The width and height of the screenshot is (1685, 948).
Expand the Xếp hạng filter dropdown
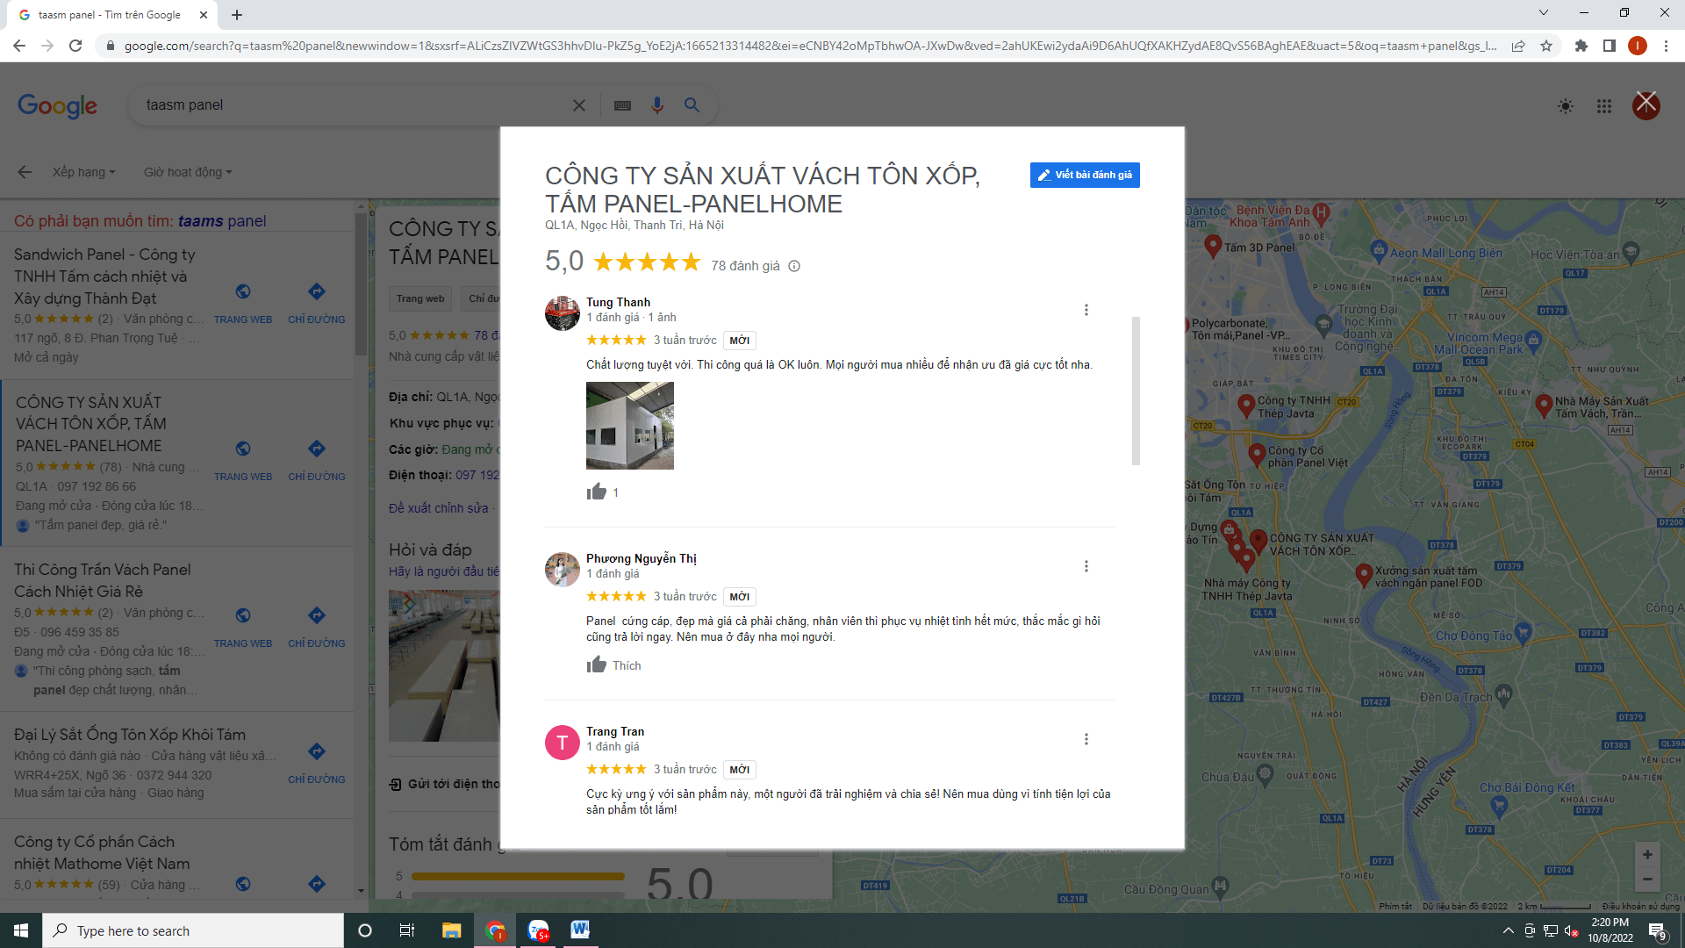coord(83,172)
